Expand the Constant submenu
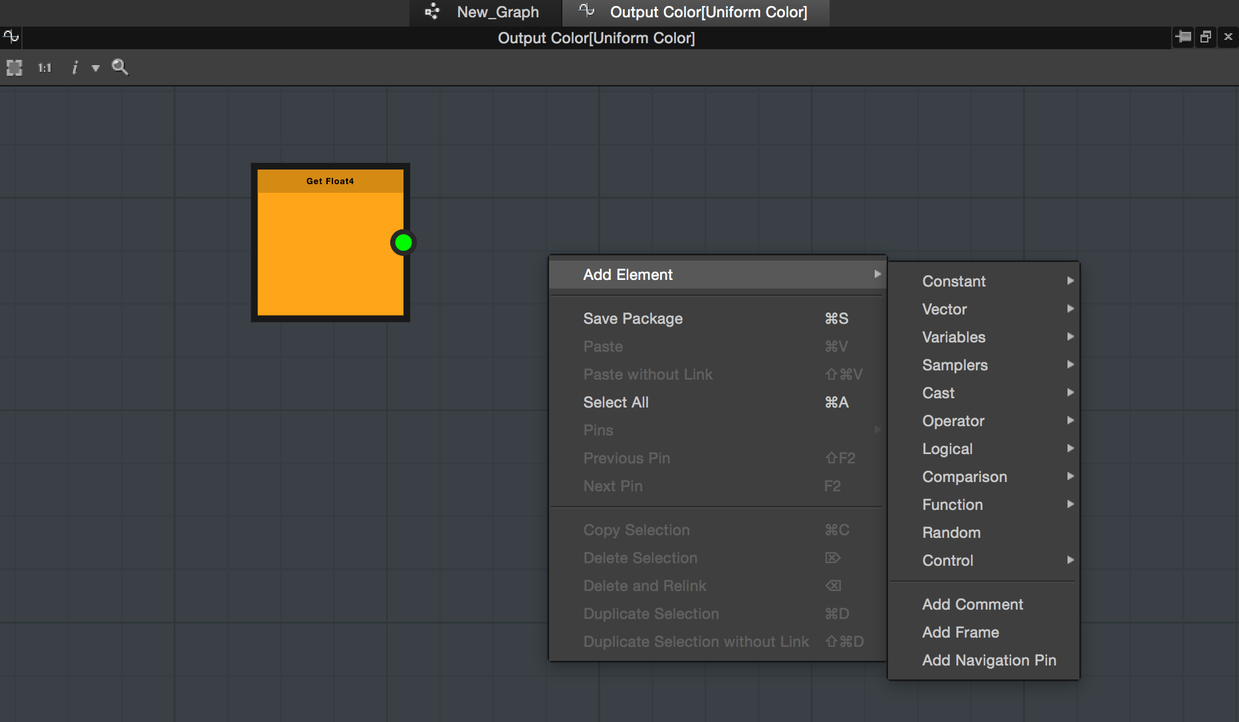 pyautogui.click(x=954, y=281)
